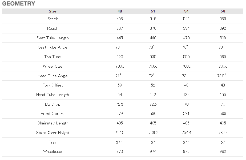Viewport: 246px width, 160px height.
Task: Select the Stack row label
Action: click(x=53, y=19)
